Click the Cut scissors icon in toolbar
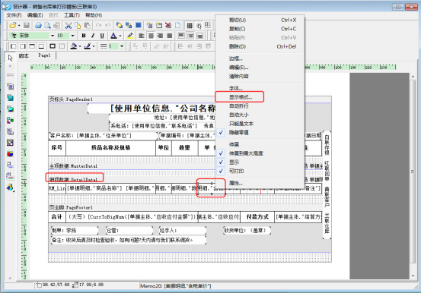The image size is (421, 293). tap(69, 26)
